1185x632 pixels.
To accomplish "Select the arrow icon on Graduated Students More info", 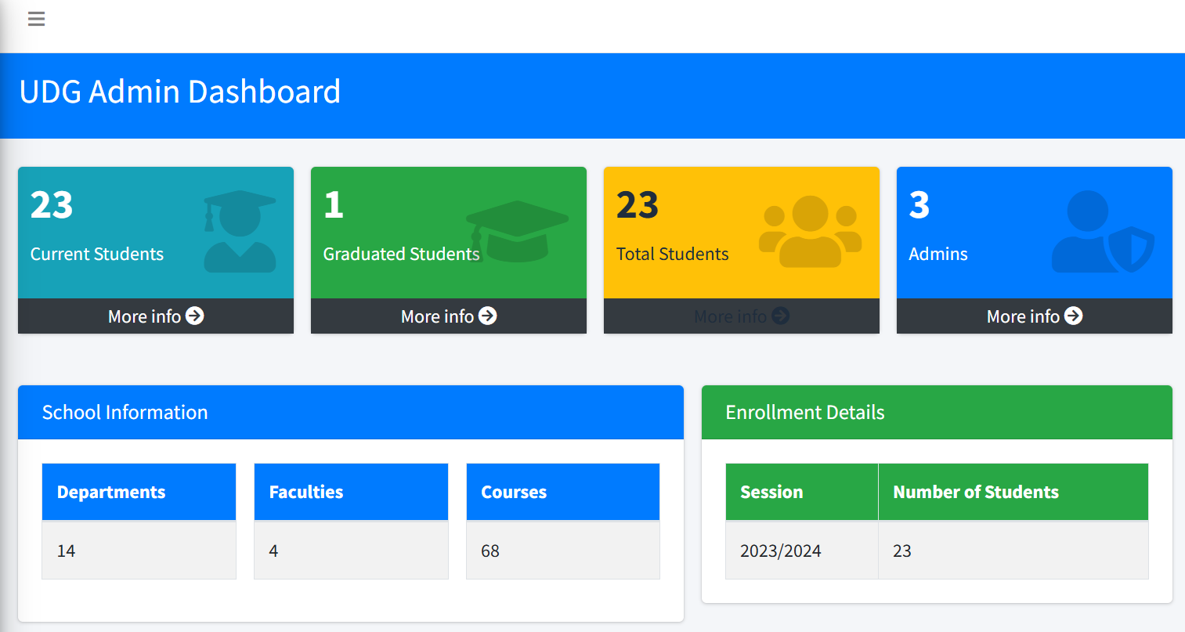I will click(x=487, y=316).
